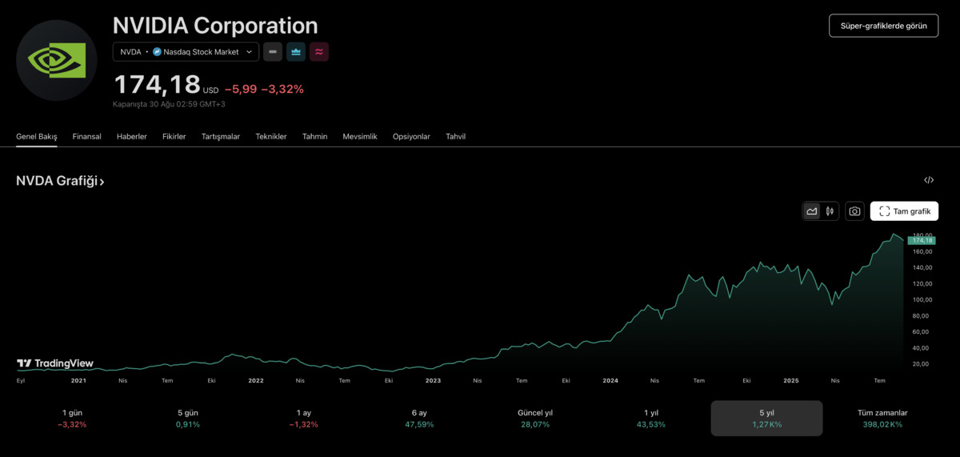Click the 2023 label on time axis
The width and height of the screenshot is (960, 457).
pyautogui.click(x=433, y=381)
